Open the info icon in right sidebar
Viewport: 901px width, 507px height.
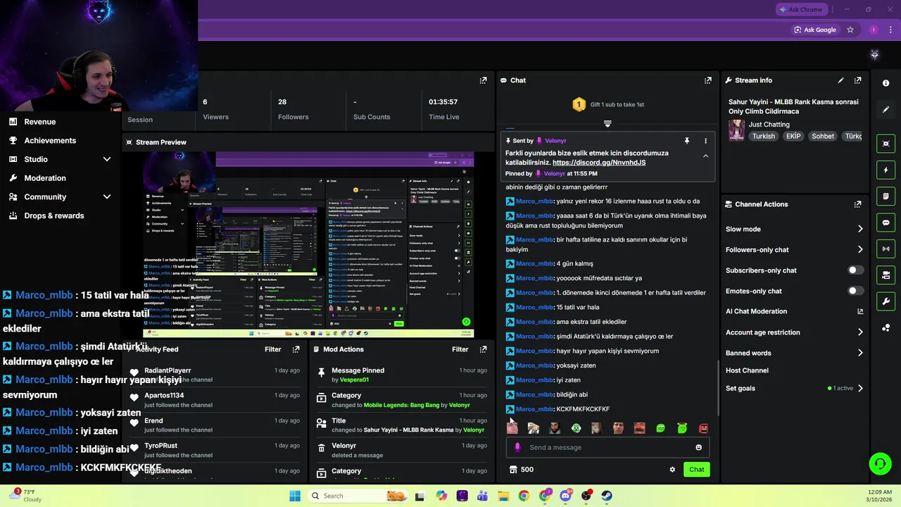(x=886, y=83)
